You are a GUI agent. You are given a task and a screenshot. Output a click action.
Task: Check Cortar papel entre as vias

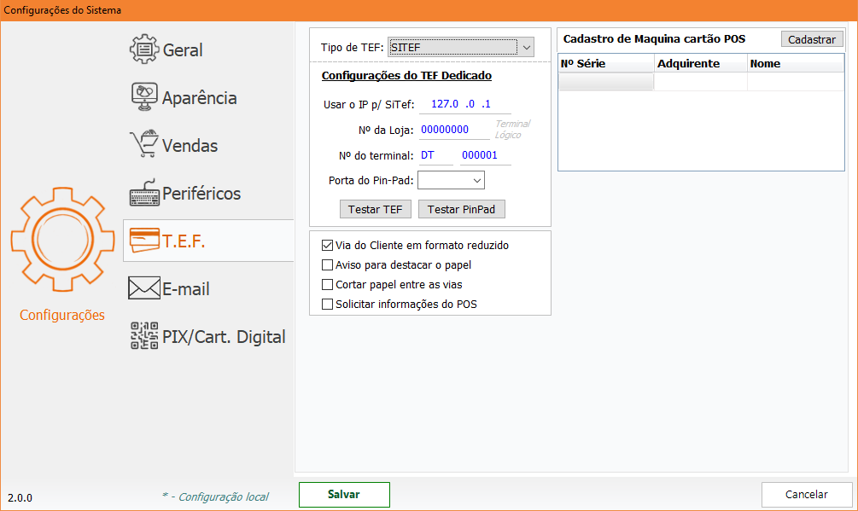(x=327, y=285)
